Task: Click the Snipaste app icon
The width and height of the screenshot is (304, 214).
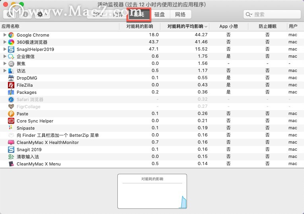Action: [11, 128]
